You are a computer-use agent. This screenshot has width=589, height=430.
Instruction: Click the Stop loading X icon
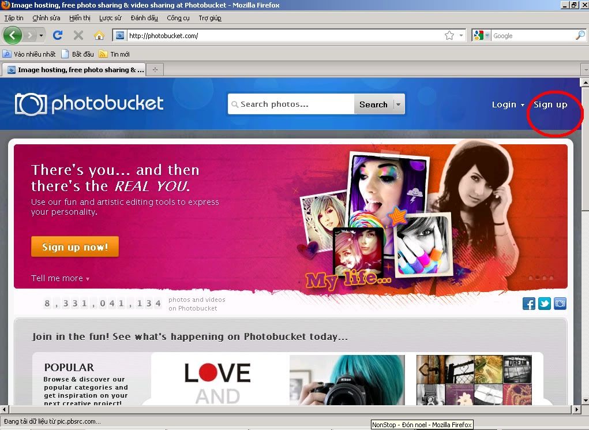[78, 36]
